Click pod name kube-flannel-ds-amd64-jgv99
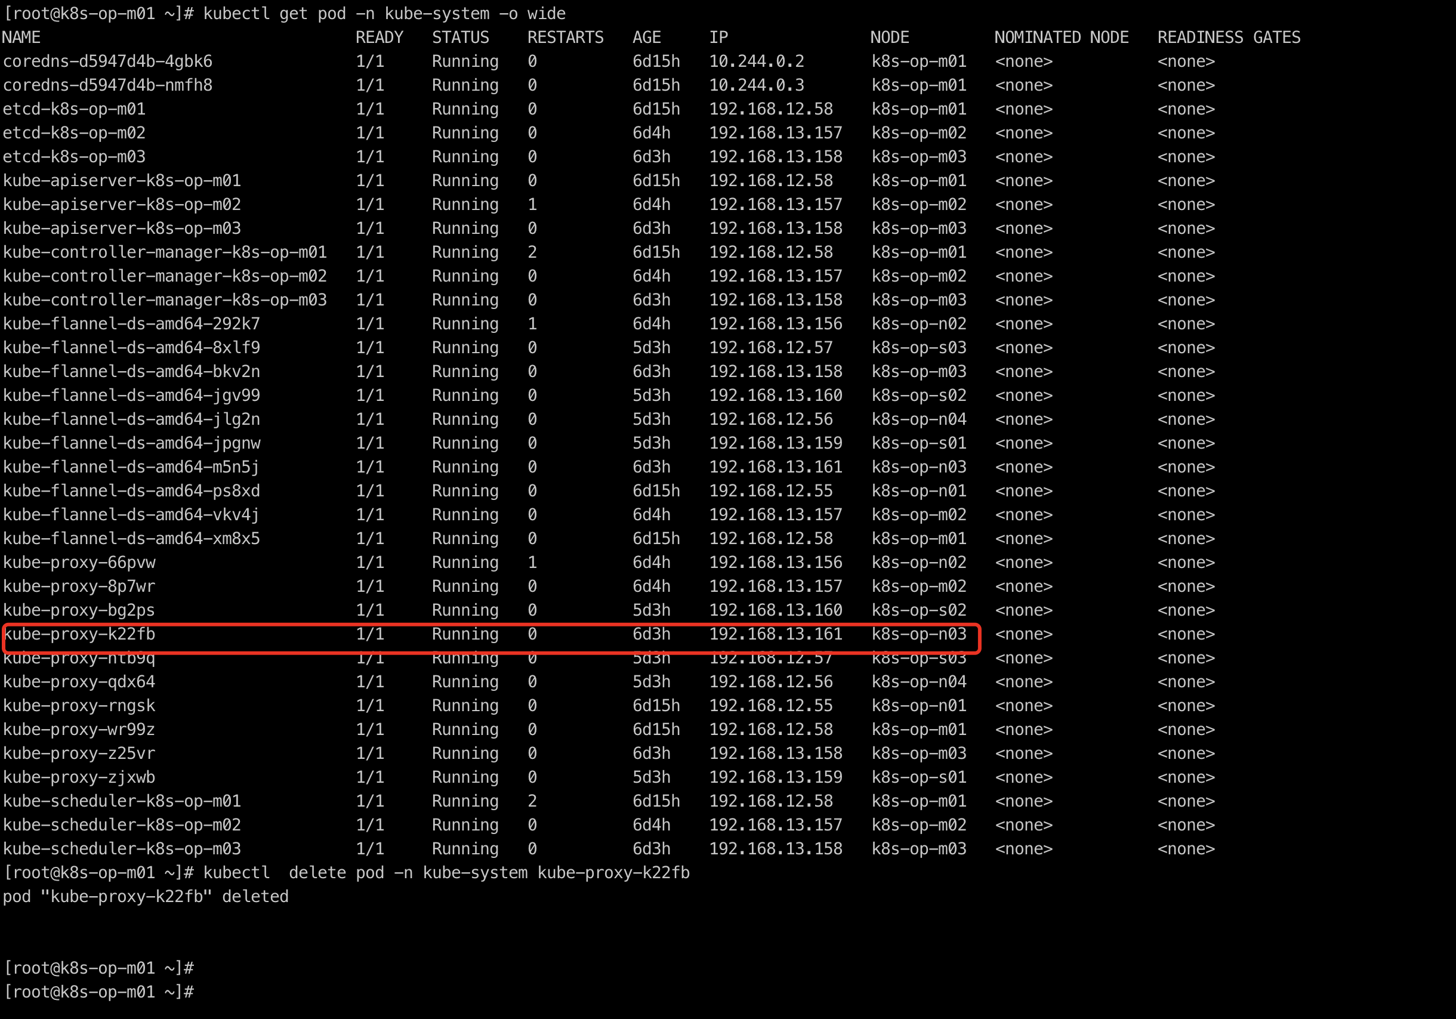This screenshot has height=1019, width=1456. click(x=131, y=396)
